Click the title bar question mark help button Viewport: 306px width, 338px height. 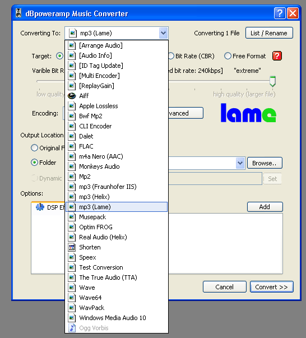[280, 13]
